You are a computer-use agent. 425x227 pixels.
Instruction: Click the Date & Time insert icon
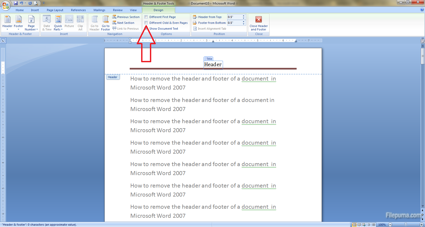[x=47, y=23]
